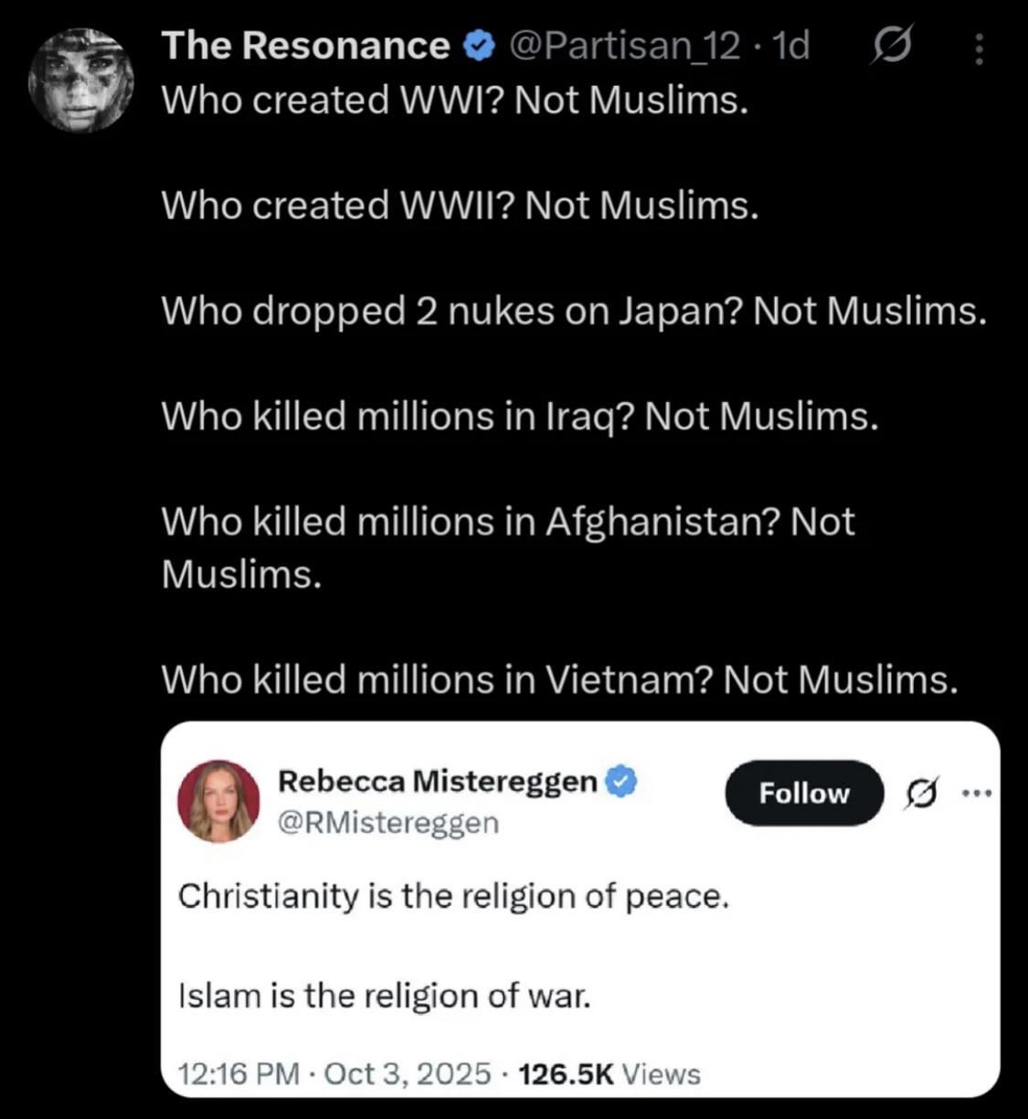Image resolution: width=1028 pixels, height=1119 pixels.
Task: Open the vertical three-dot post menu
Action: coord(979,49)
